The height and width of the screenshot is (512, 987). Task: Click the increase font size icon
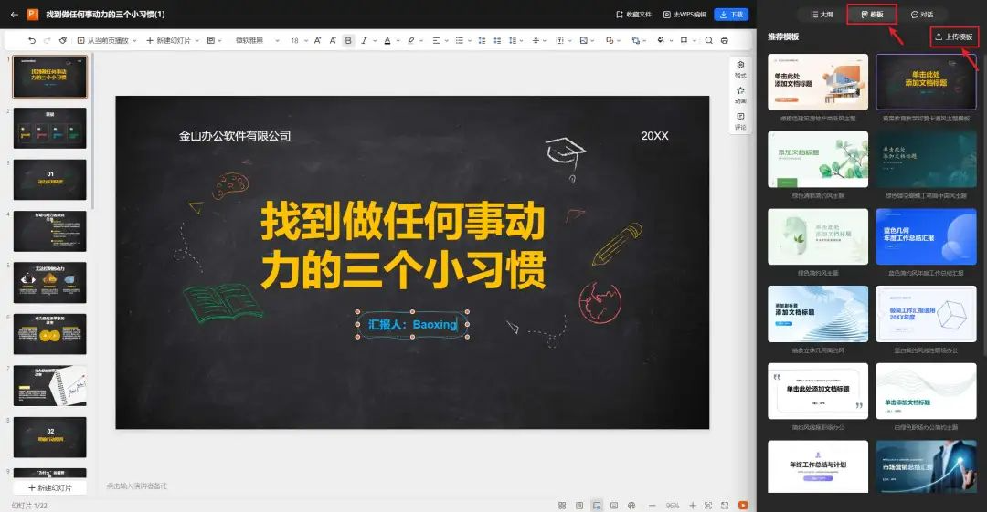pos(317,40)
